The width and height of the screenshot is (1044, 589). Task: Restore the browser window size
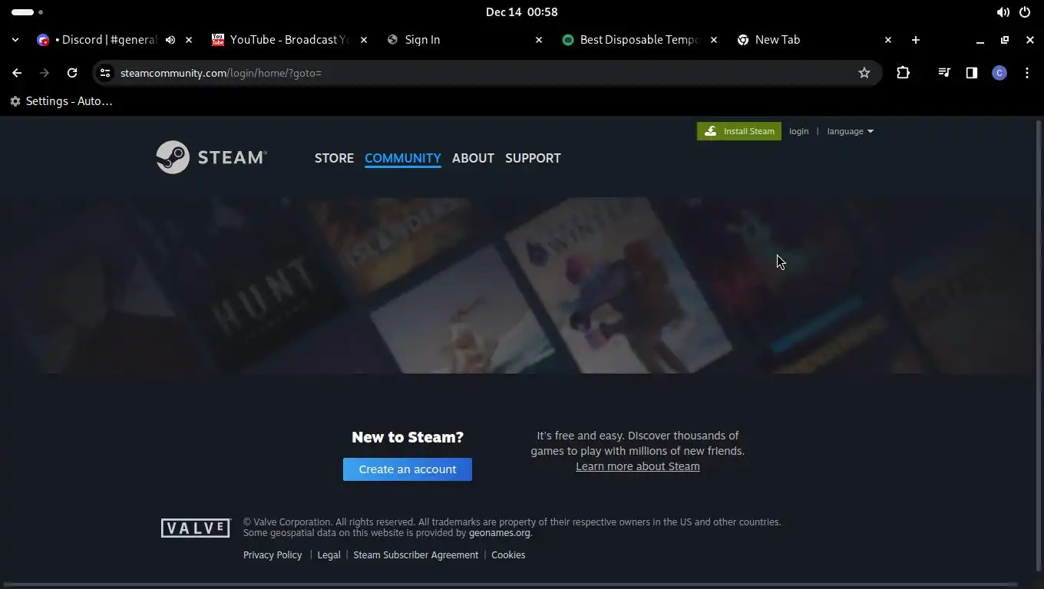(1005, 40)
